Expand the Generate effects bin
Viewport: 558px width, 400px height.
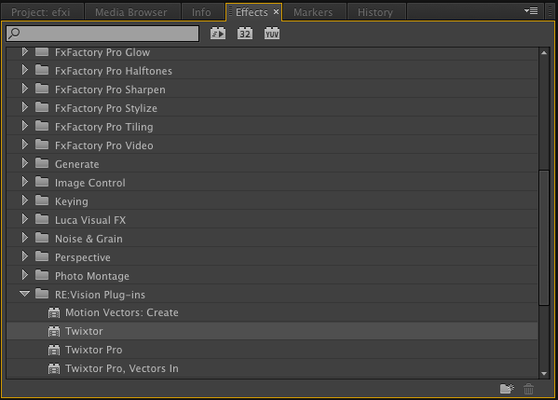click(24, 163)
